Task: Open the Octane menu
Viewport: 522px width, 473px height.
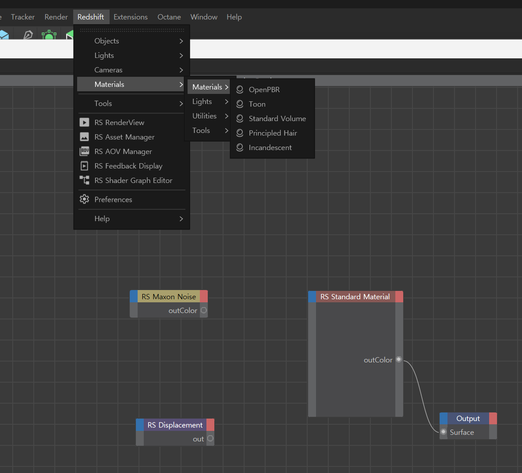Action: click(x=169, y=17)
